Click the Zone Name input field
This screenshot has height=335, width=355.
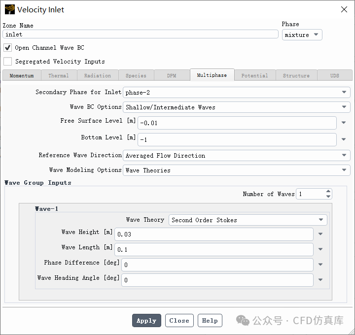[141, 34]
